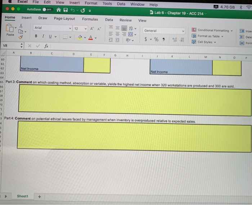Open the Insert ribbon tab
This screenshot has height=205, width=252.
[27, 18]
